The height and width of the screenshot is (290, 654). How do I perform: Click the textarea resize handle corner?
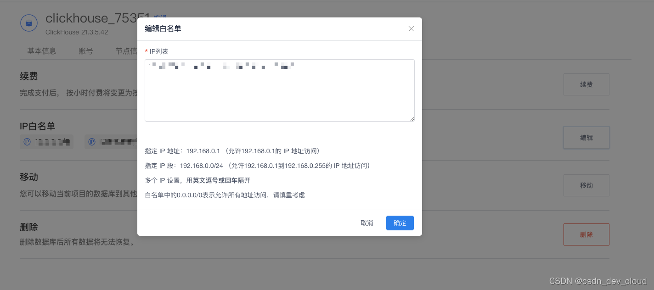pyautogui.click(x=412, y=119)
